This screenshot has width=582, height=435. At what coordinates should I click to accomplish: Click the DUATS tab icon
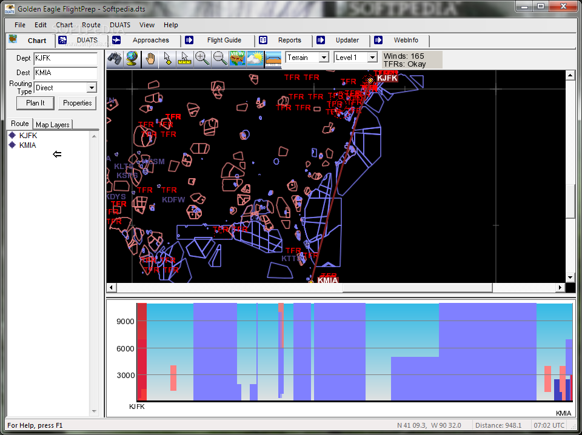[62, 40]
